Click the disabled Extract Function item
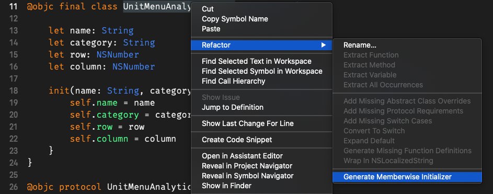This screenshot has width=493, height=194. pos(407,55)
